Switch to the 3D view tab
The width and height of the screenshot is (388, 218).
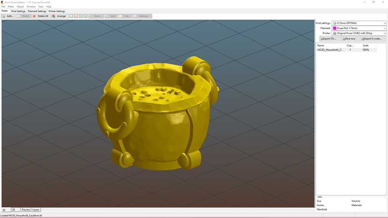pos(6,210)
